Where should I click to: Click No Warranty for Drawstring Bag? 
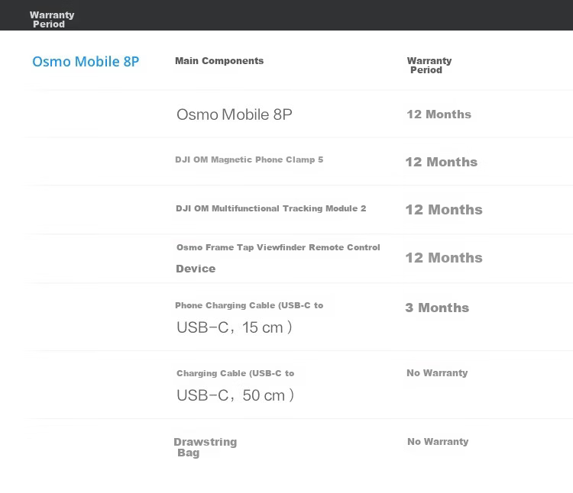[438, 441]
